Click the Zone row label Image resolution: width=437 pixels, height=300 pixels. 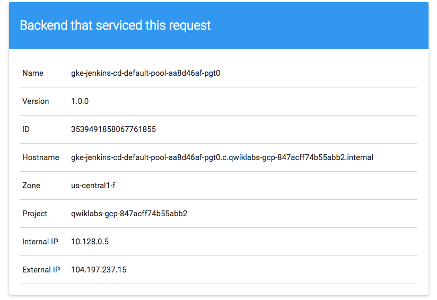tap(31, 186)
